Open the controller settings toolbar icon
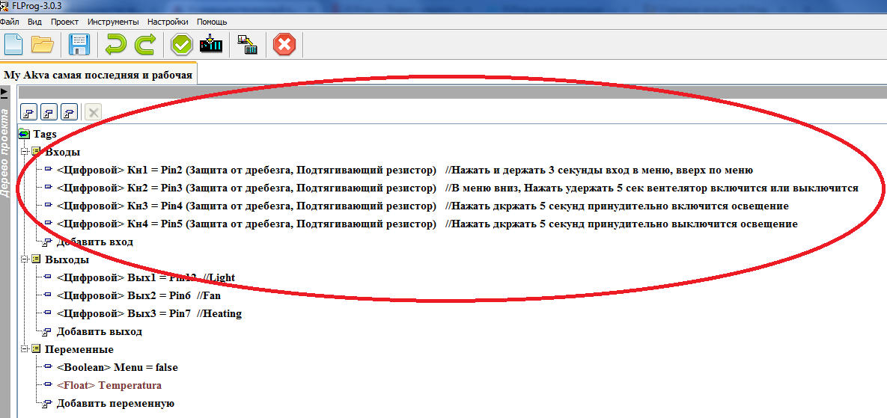 (247, 45)
